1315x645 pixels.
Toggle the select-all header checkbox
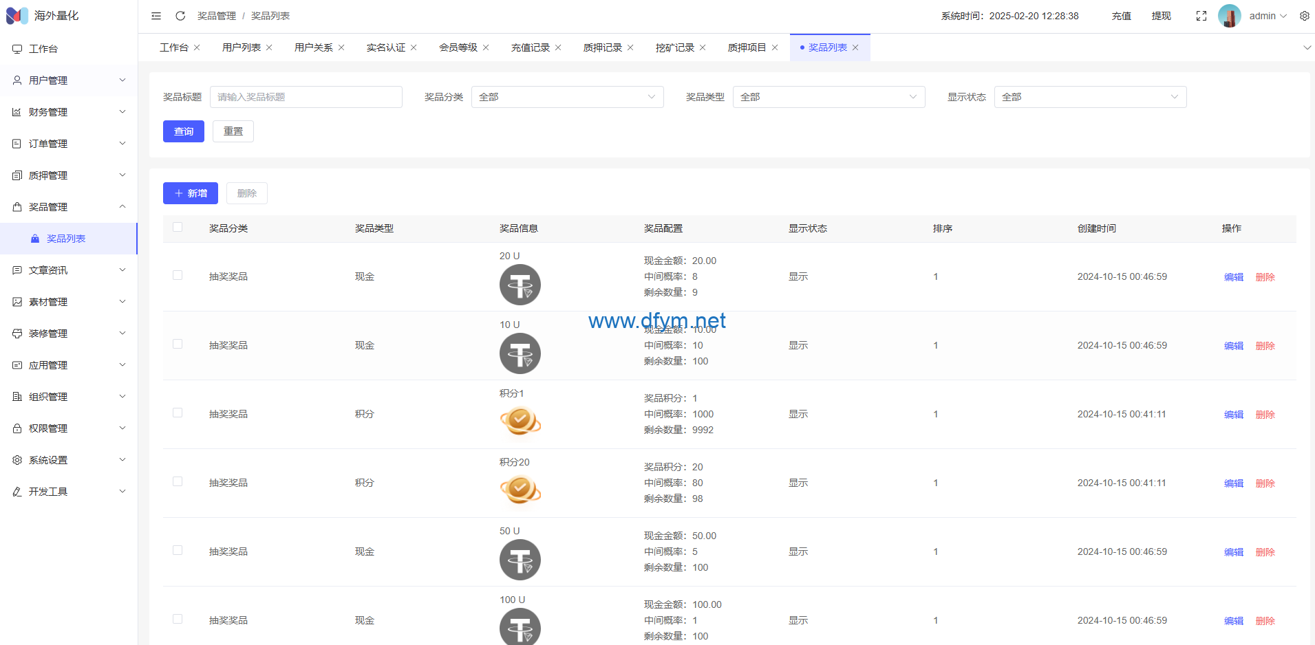(178, 227)
